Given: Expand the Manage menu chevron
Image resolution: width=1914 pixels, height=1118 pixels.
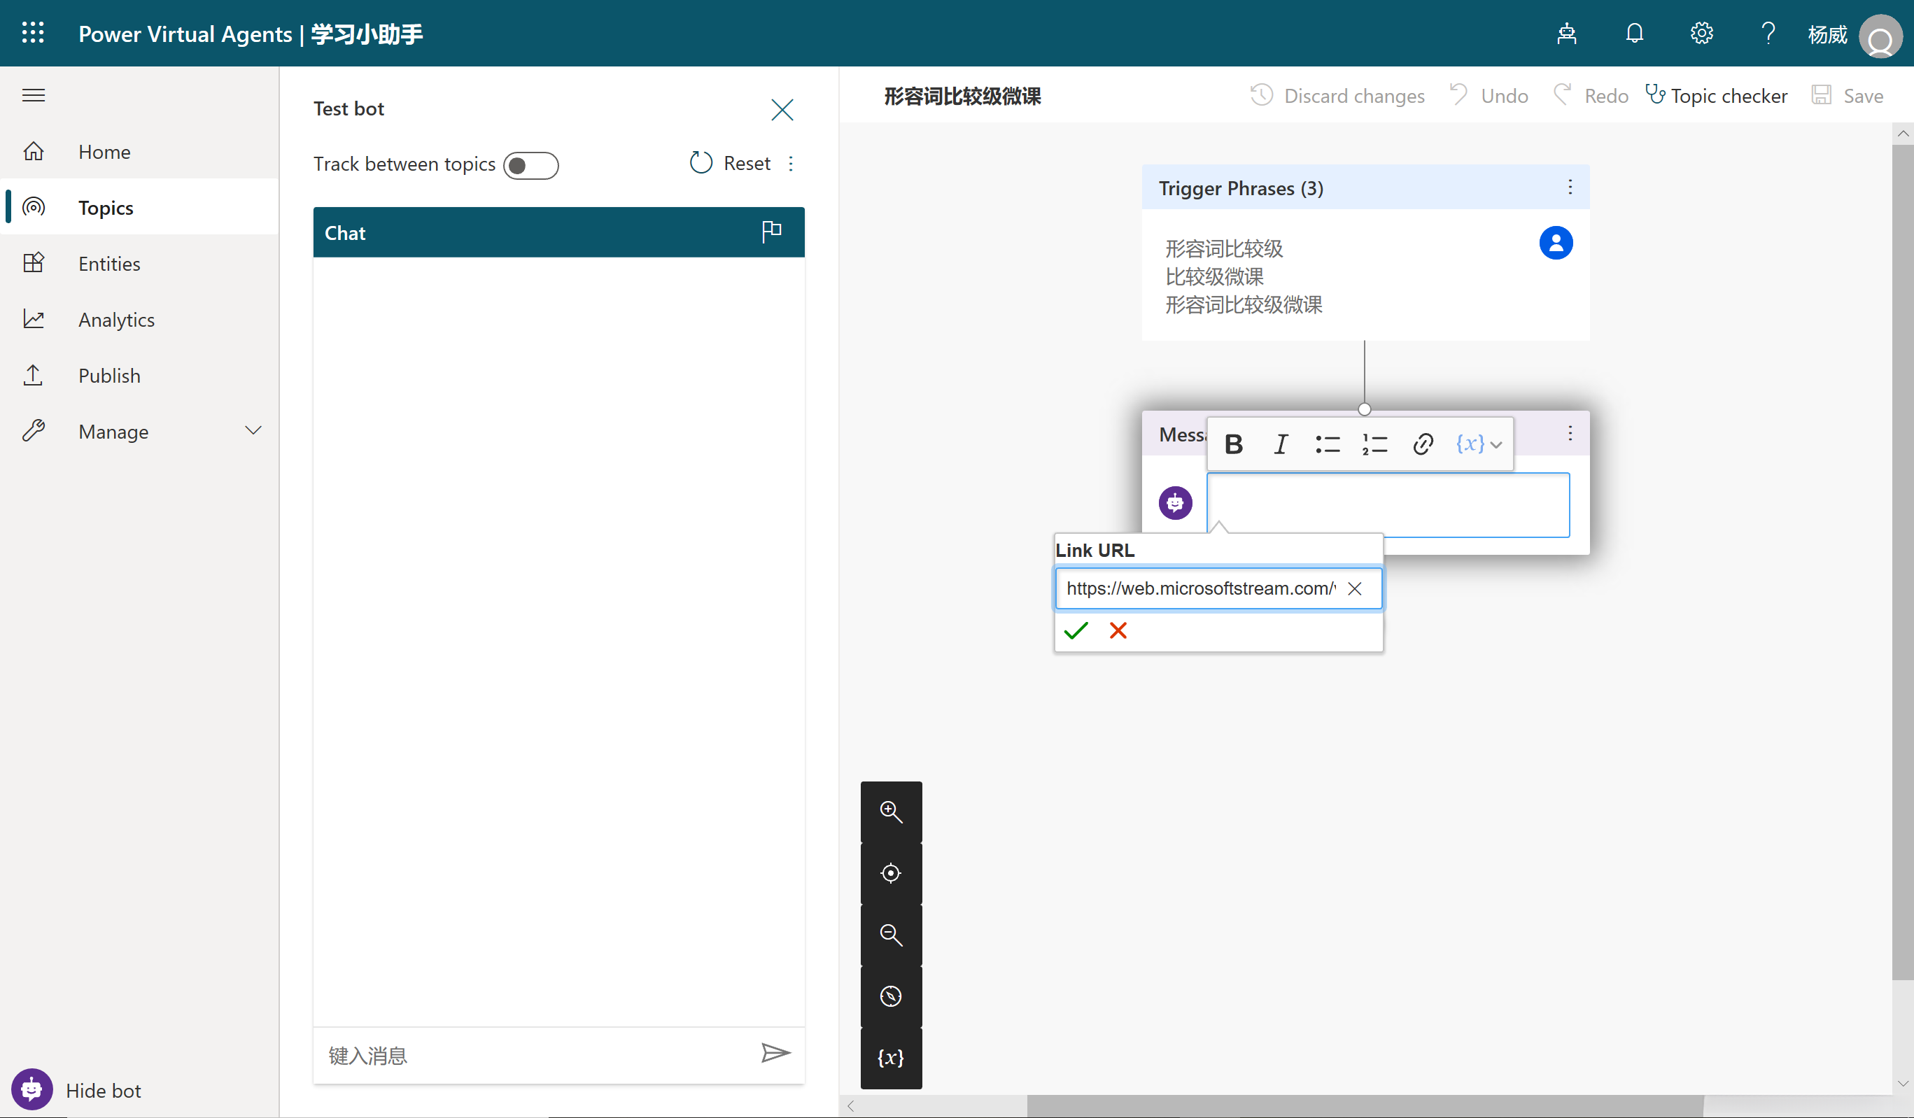Looking at the screenshot, I should click(253, 431).
